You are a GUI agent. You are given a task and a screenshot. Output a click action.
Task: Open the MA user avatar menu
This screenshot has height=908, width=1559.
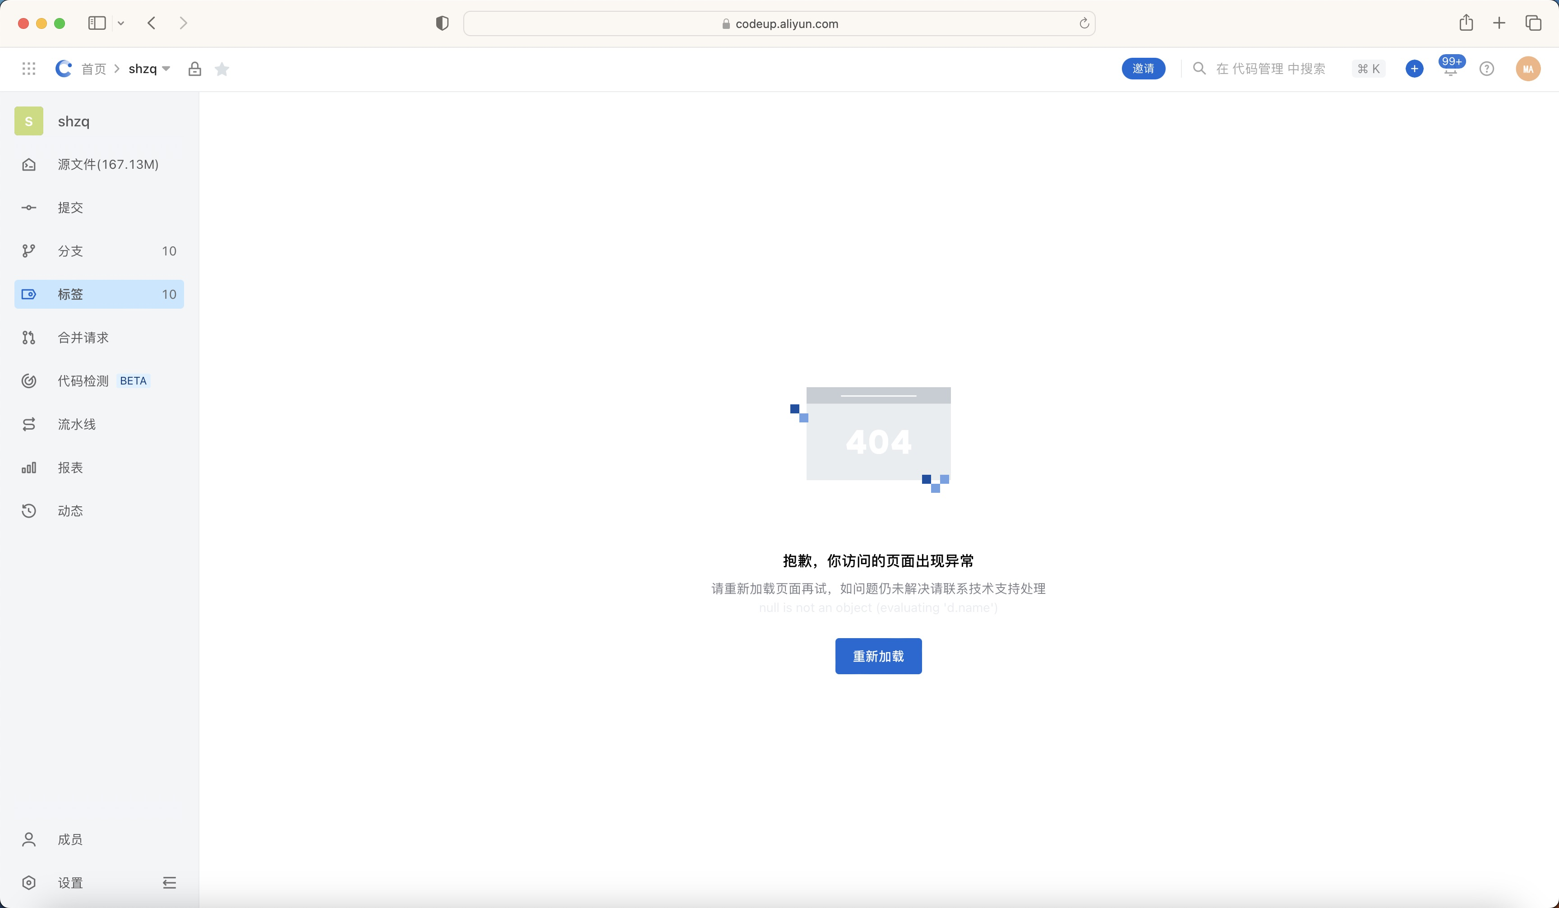tap(1528, 69)
